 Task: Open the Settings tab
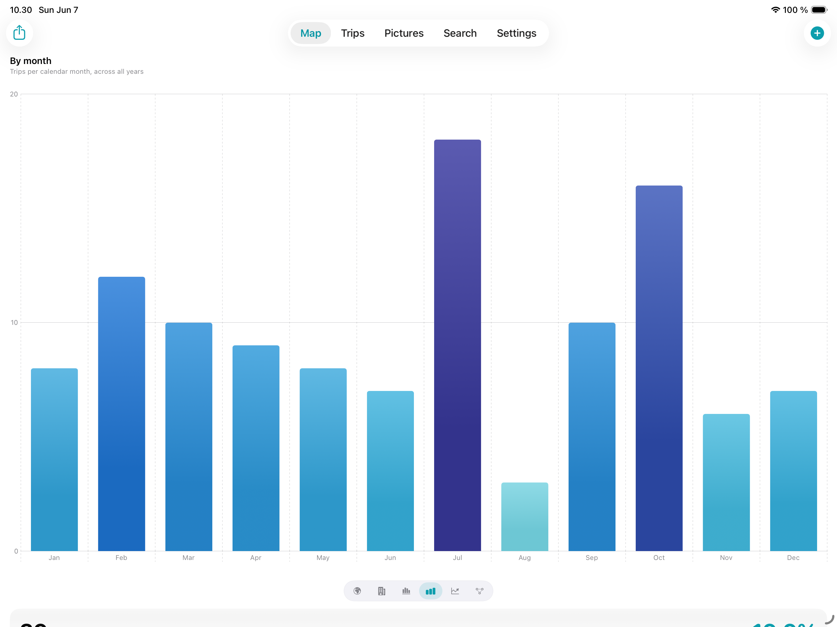coord(516,33)
